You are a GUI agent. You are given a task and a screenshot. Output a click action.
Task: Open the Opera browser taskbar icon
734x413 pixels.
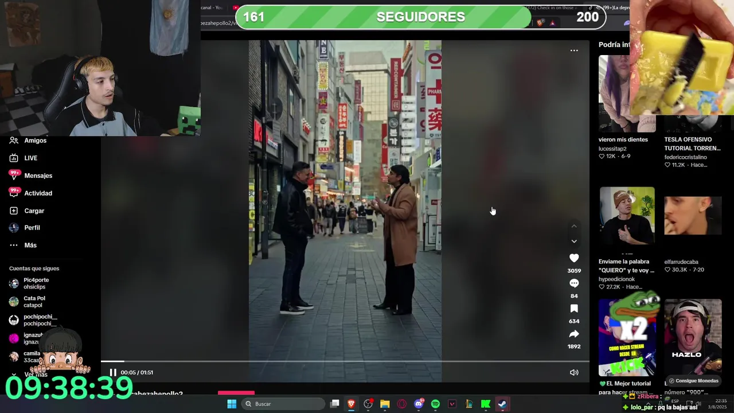401,404
